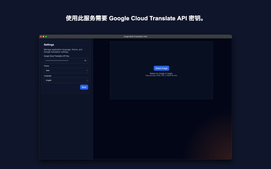Viewport: 271px width, 169px height.
Task: Reveal the API key with the eye icon
Action: pyautogui.click(x=85, y=61)
